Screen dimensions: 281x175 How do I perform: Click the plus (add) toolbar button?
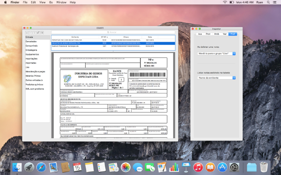(27, 33)
